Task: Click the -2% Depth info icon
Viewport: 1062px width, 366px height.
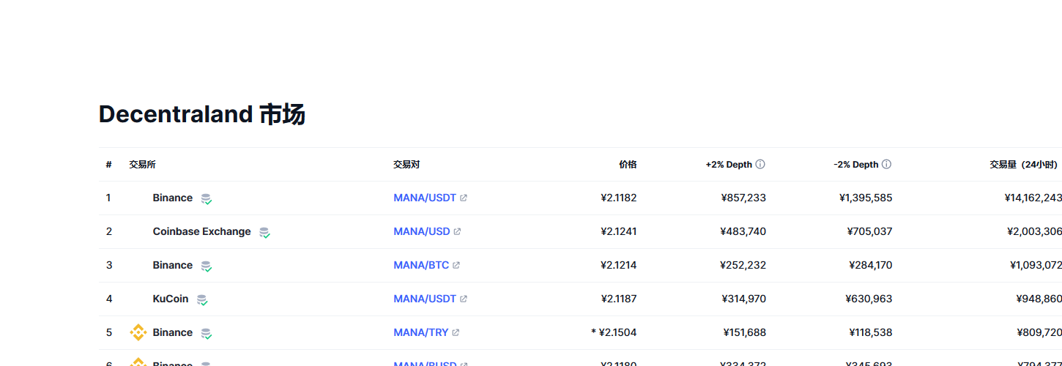Action: tap(886, 165)
